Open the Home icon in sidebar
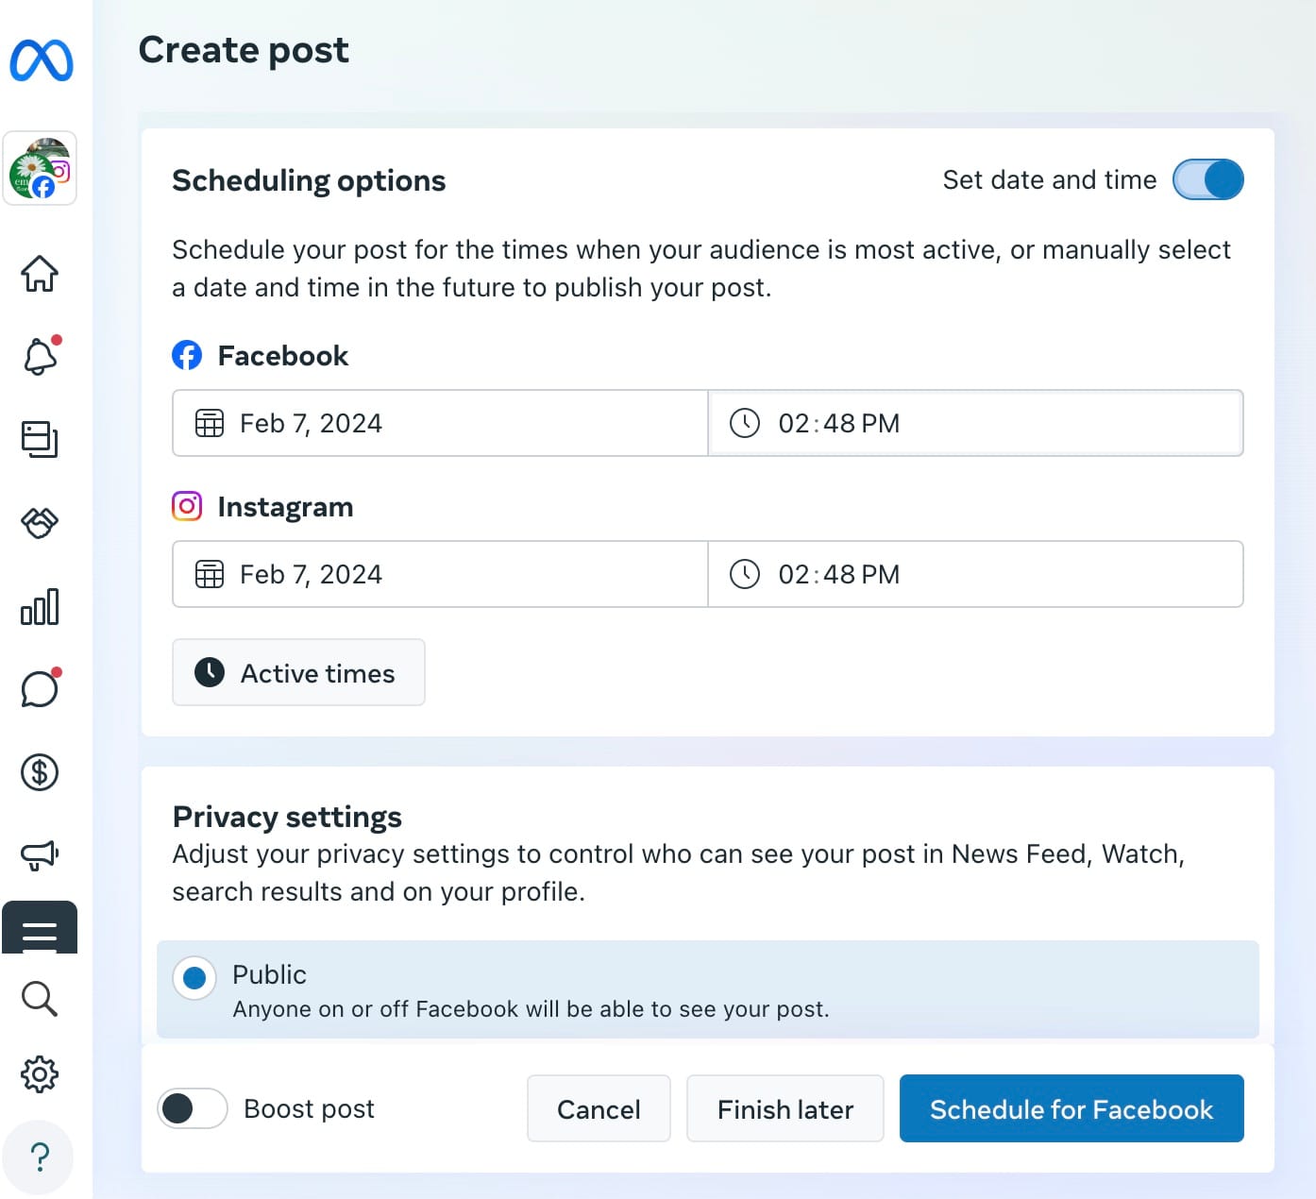Image resolution: width=1316 pixels, height=1199 pixels. tap(40, 273)
